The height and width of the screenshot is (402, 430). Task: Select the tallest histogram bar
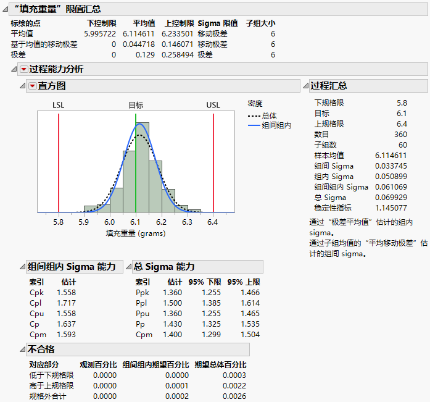[142, 167]
